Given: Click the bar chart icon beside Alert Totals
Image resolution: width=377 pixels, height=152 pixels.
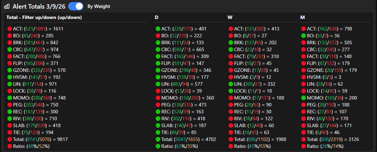Looking at the screenshot, I should 7,7.
